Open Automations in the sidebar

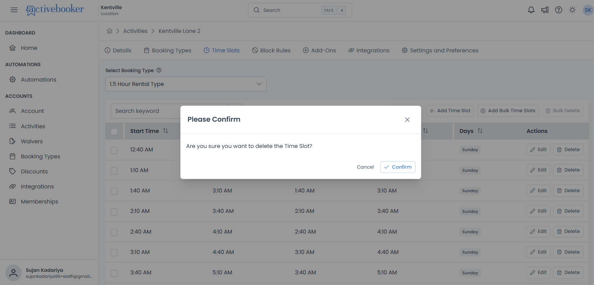click(x=38, y=80)
